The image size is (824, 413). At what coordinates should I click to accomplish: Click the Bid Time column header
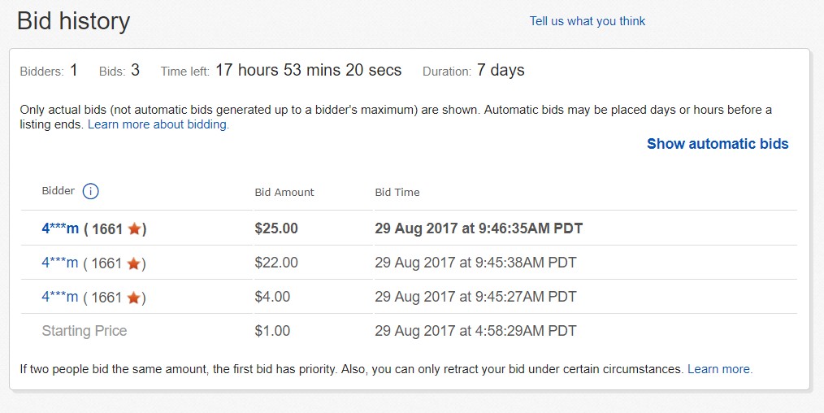pyautogui.click(x=397, y=193)
